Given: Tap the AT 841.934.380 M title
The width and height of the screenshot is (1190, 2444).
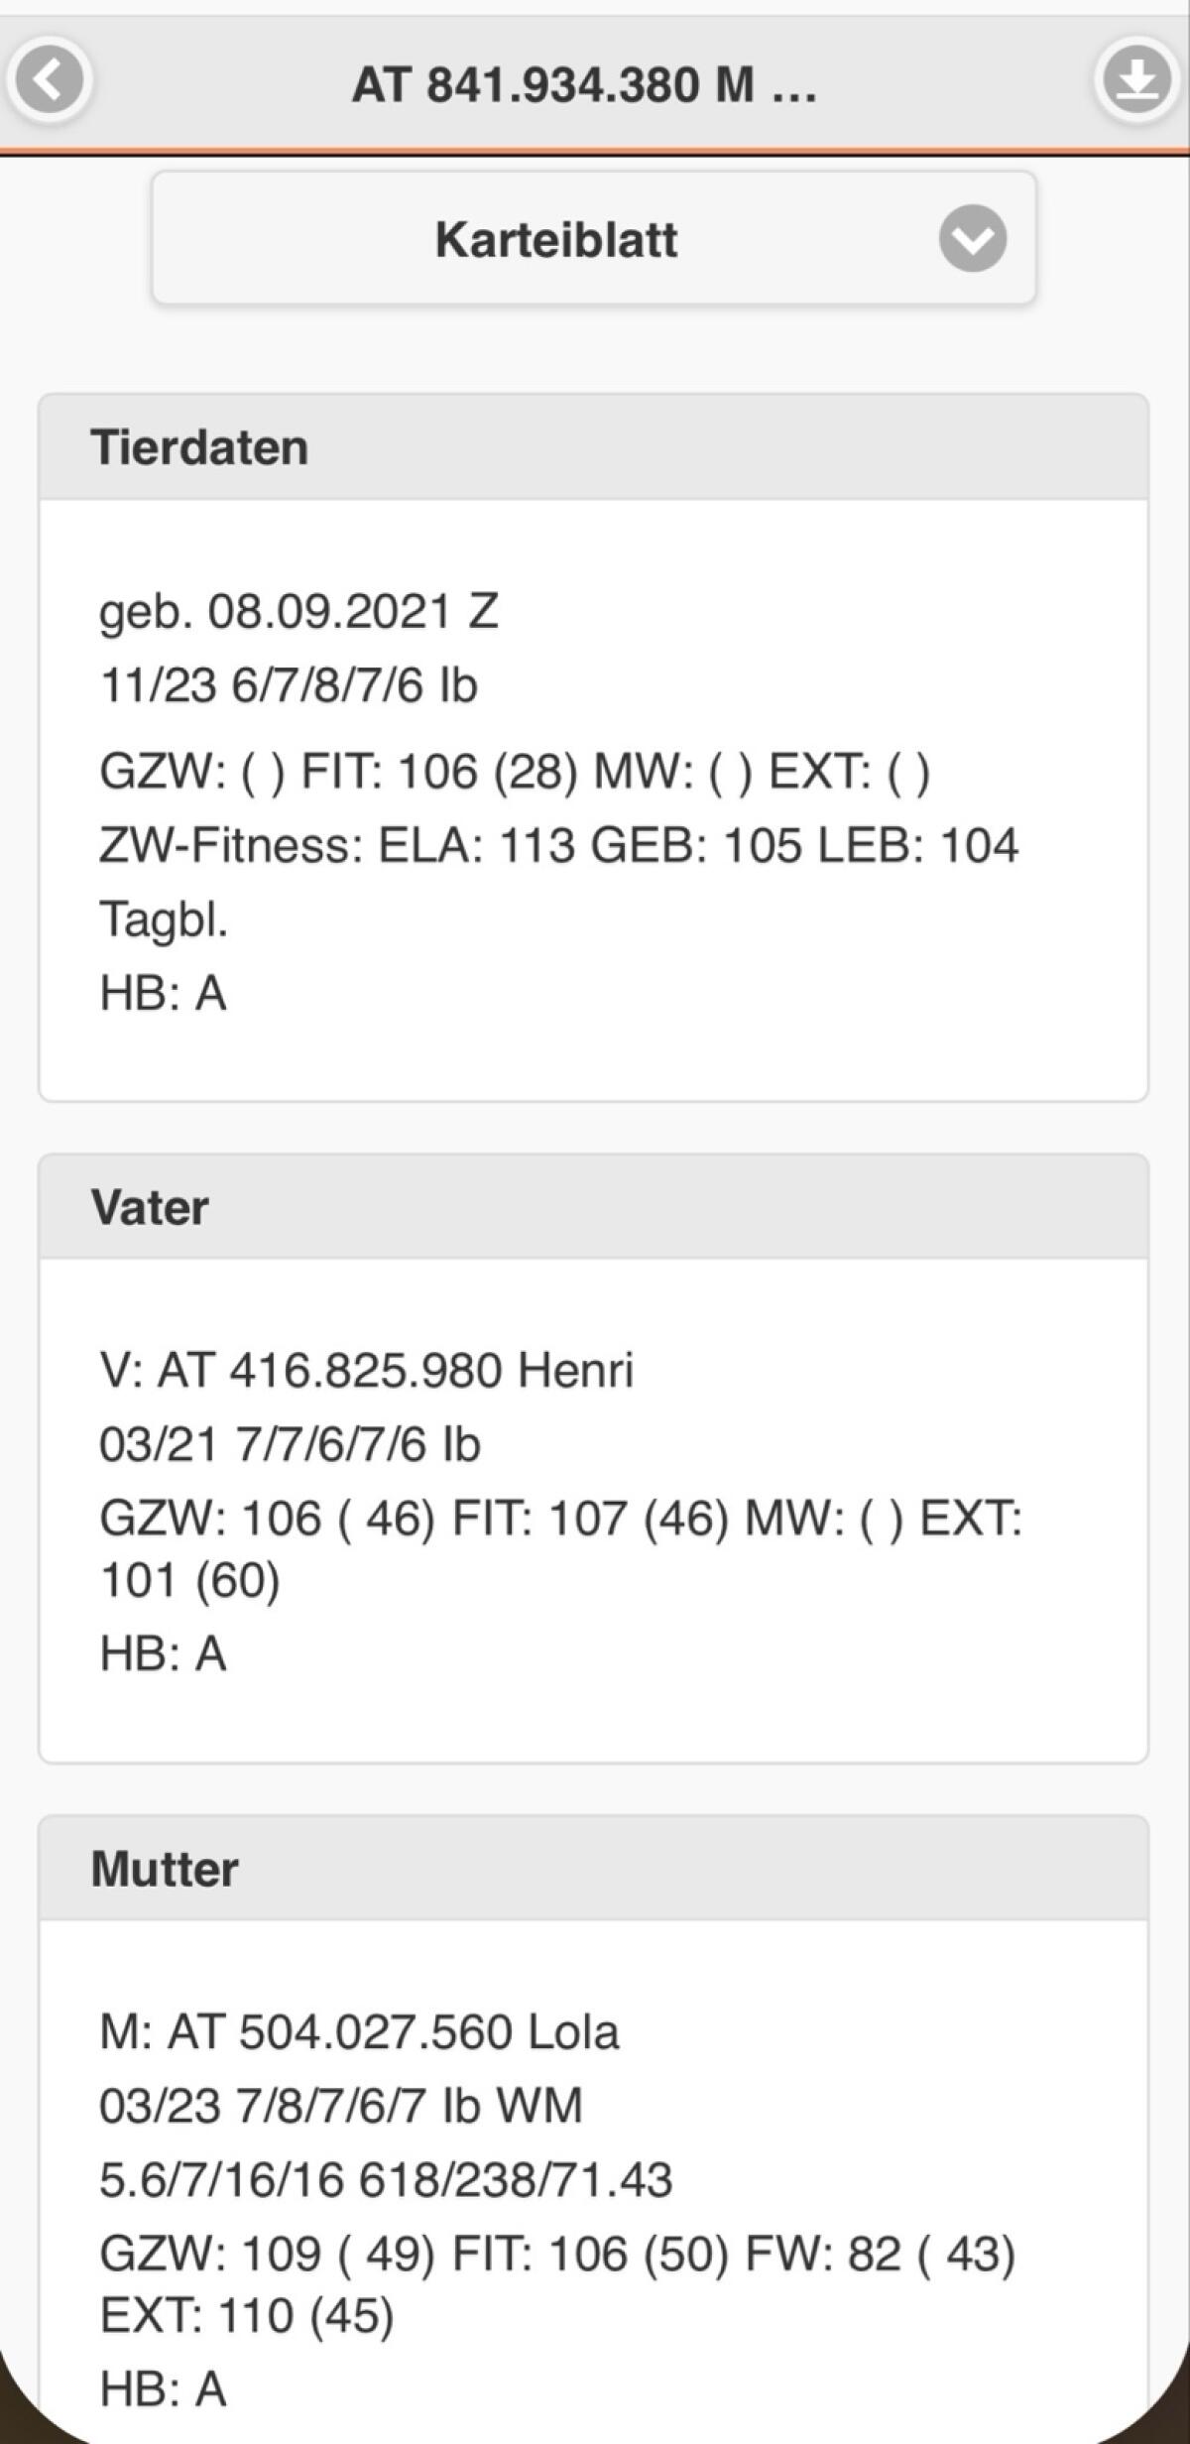Looking at the screenshot, I should [x=584, y=85].
